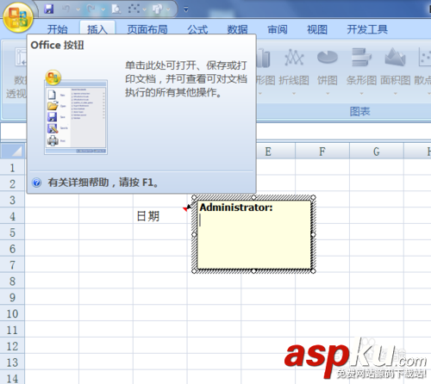This screenshot has width=431, height=384.
Task: Select row 12 header
Action: 12,346
